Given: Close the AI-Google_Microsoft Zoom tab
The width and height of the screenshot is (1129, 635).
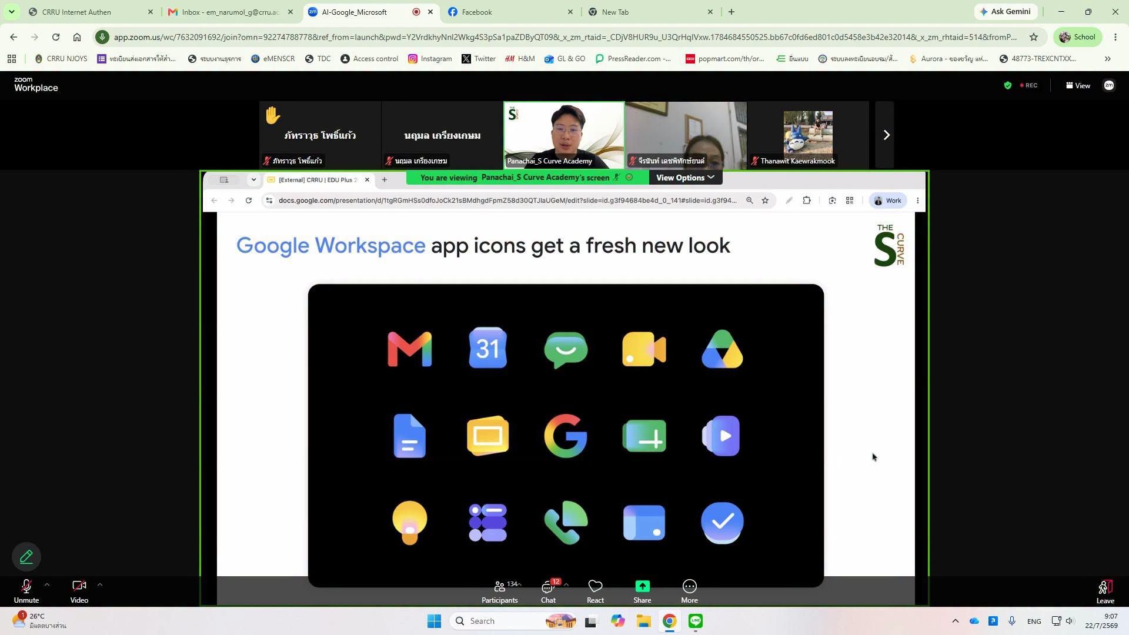Looking at the screenshot, I should click(x=430, y=12).
